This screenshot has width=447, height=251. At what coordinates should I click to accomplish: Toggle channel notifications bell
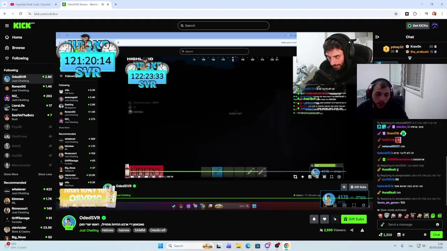[314, 219]
